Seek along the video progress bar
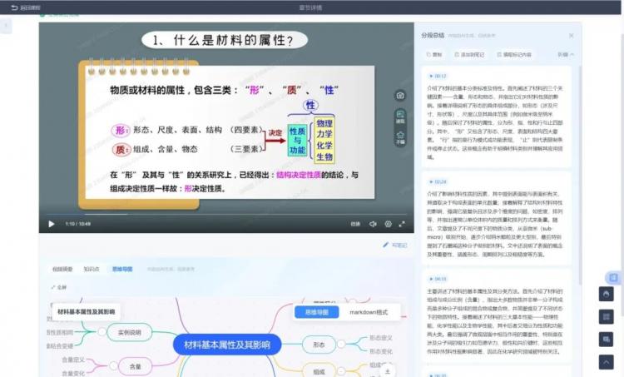The width and height of the screenshot is (624, 377). [x=226, y=214]
